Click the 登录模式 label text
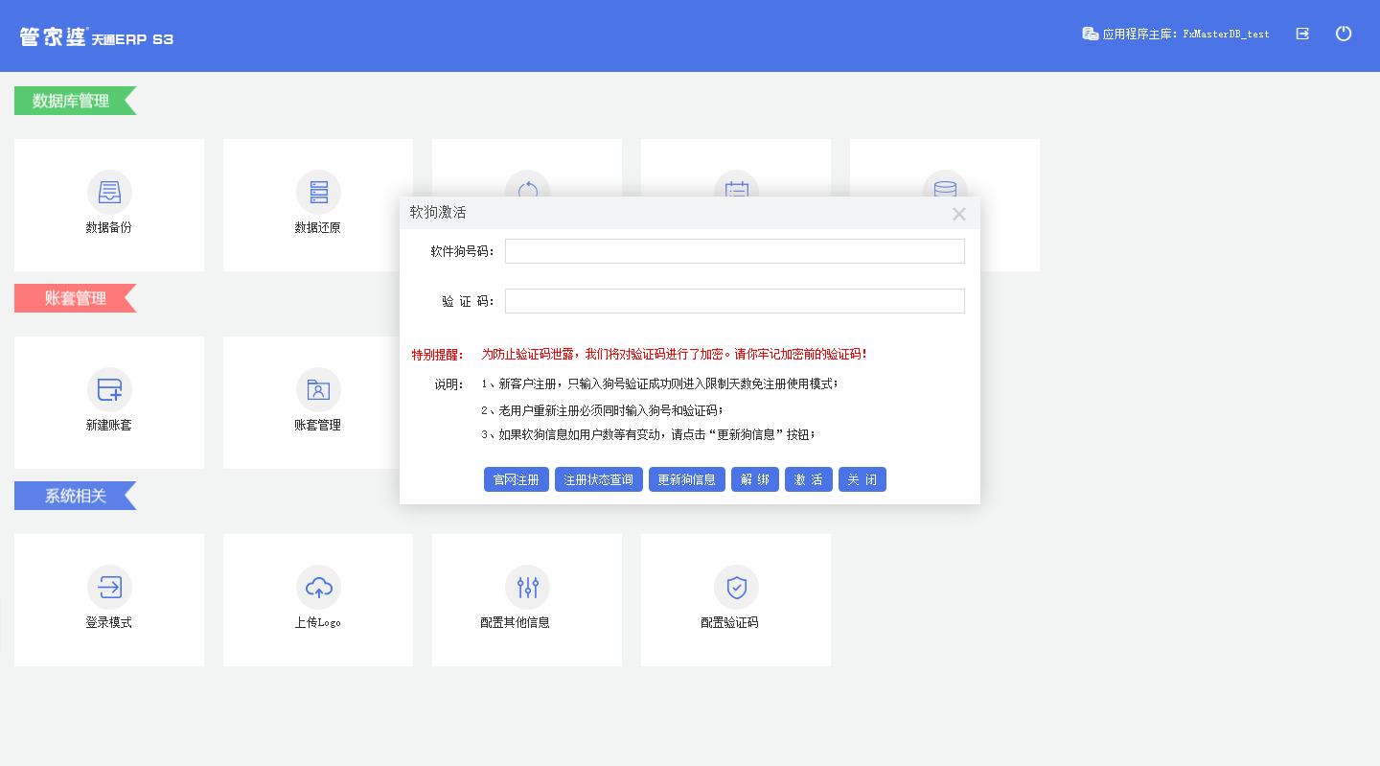 click(x=109, y=622)
